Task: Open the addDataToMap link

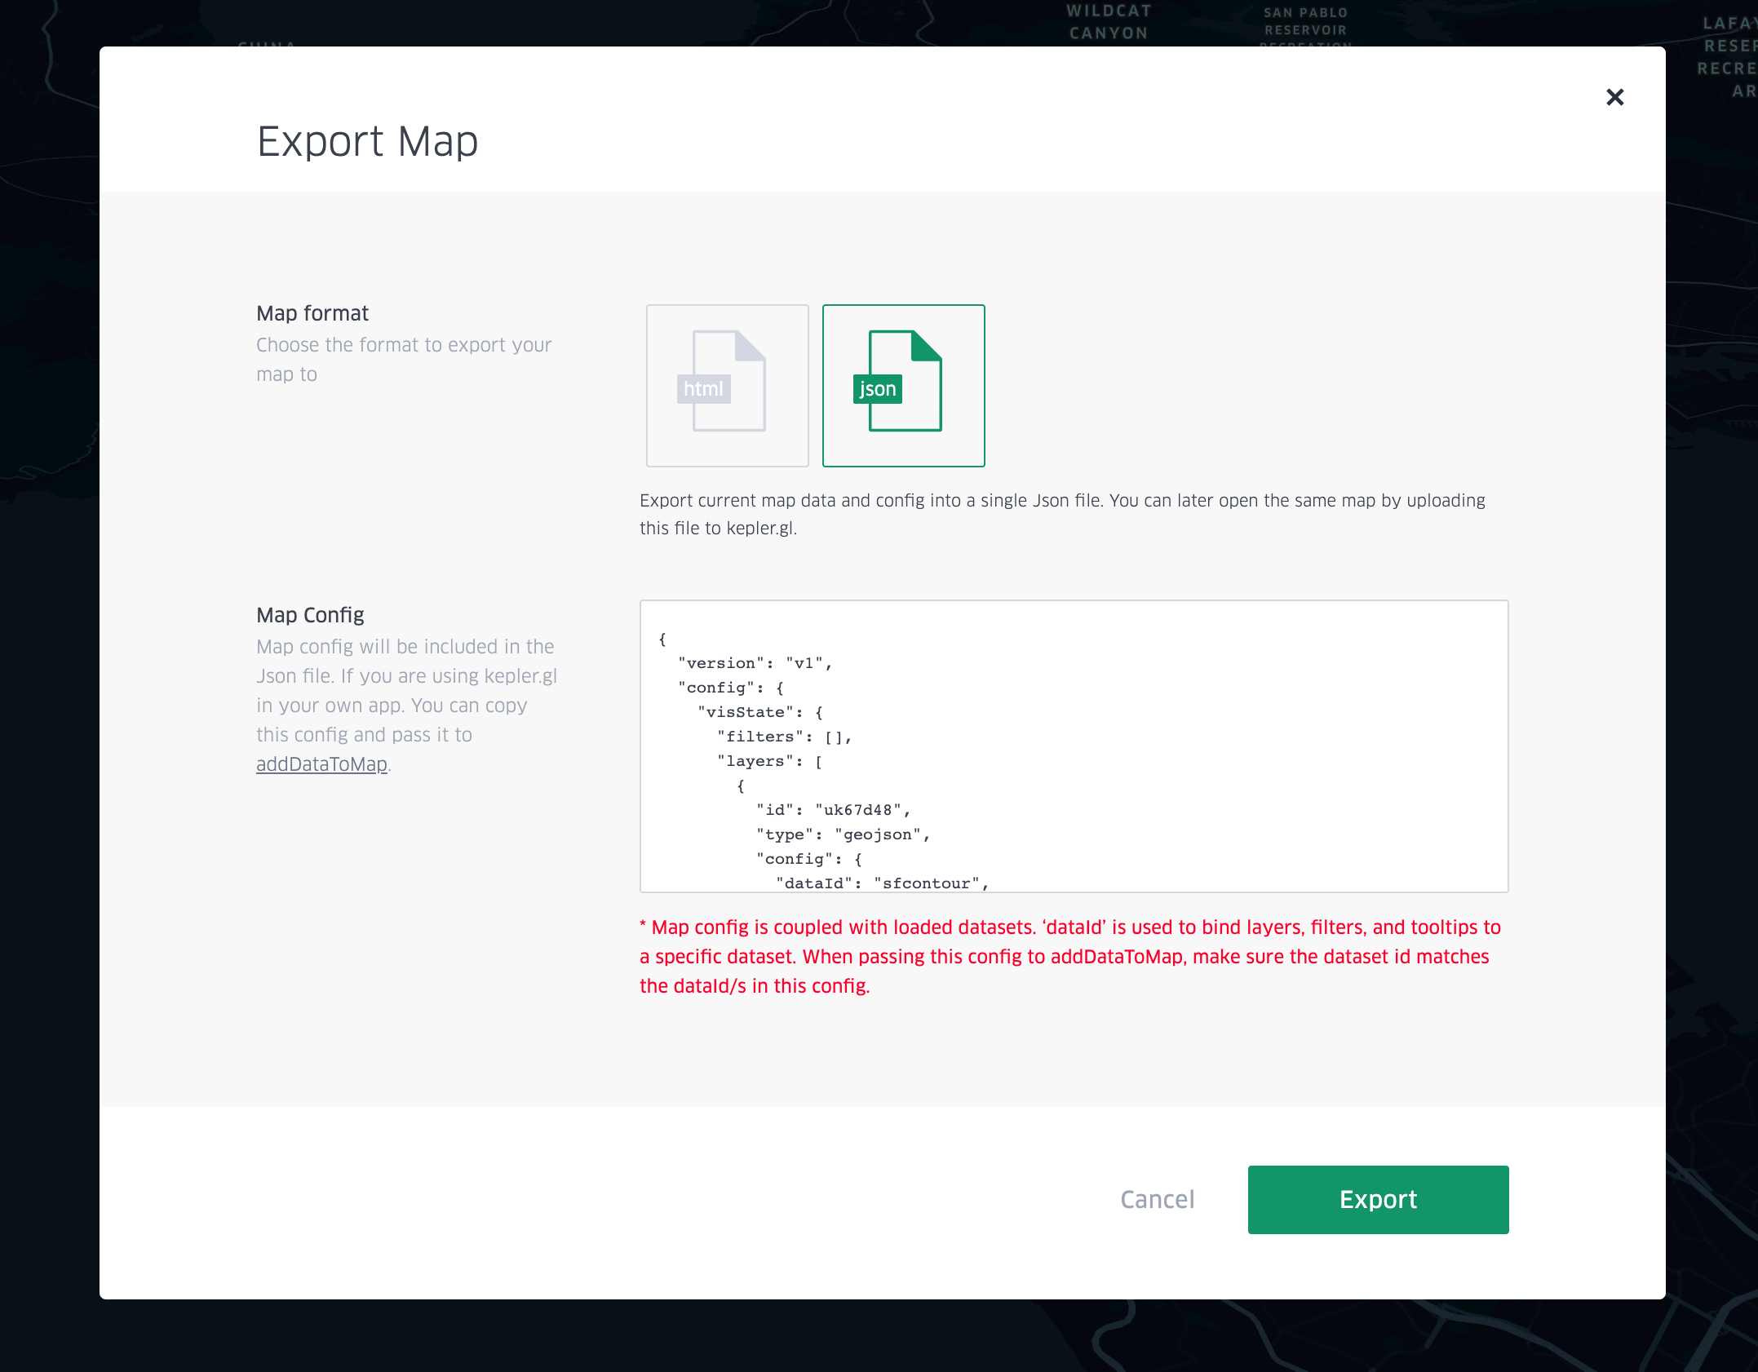Action: click(321, 764)
